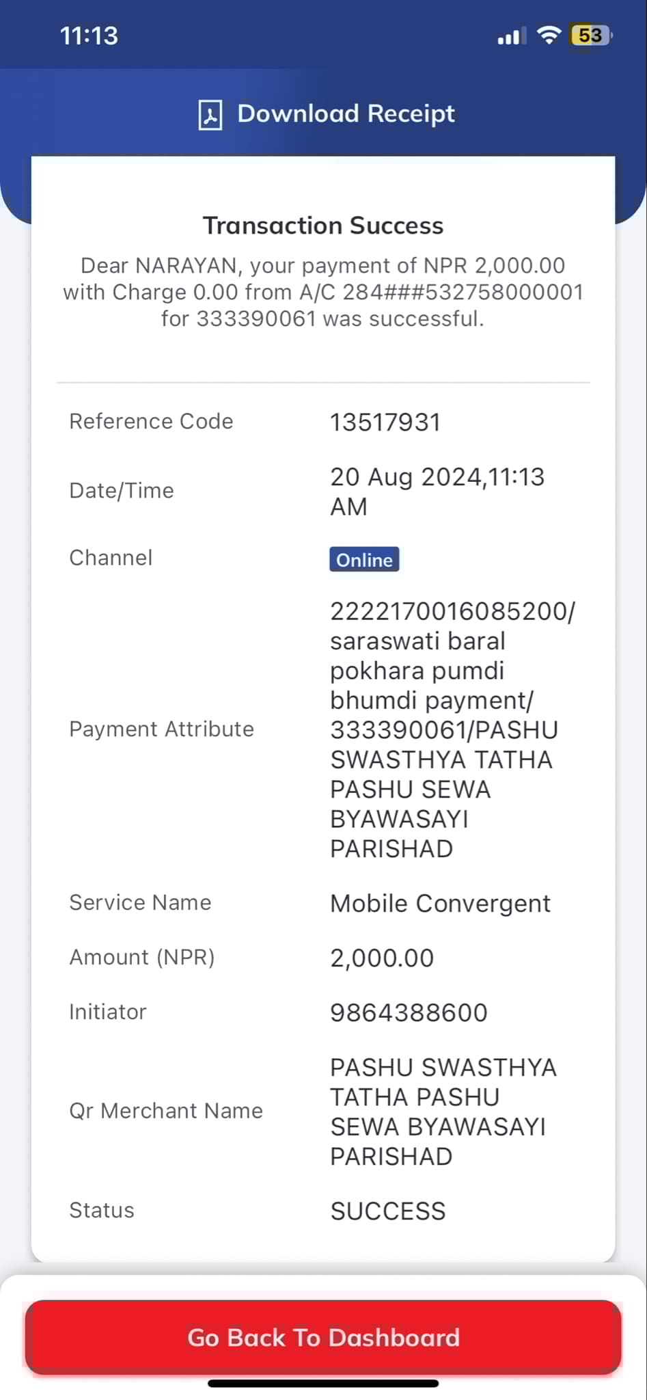
Task: Go Back To Dashboard
Action: point(323,1337)
